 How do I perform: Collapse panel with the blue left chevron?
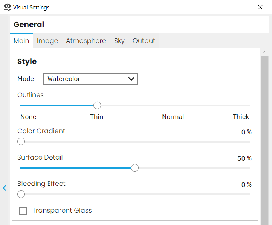5,188
